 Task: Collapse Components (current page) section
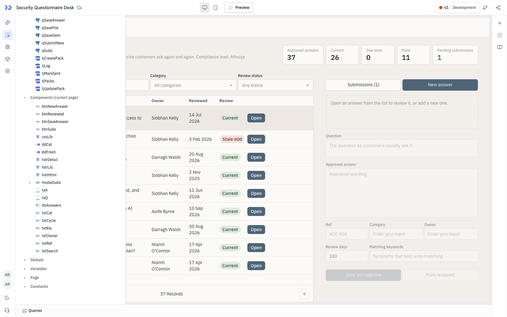[x=25, y=98]
